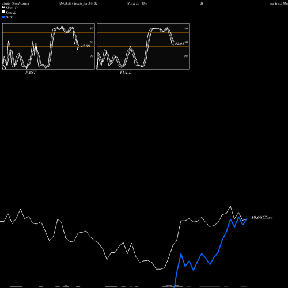This screenshot has height=288, width=288.
Task: Click the 20 axis label in FULL chart
Action: pyautogui.click(x=186, y=56)
